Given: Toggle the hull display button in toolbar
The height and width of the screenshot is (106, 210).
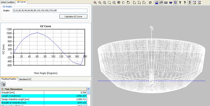Looking at the screenshot, I should click(156, 3).
